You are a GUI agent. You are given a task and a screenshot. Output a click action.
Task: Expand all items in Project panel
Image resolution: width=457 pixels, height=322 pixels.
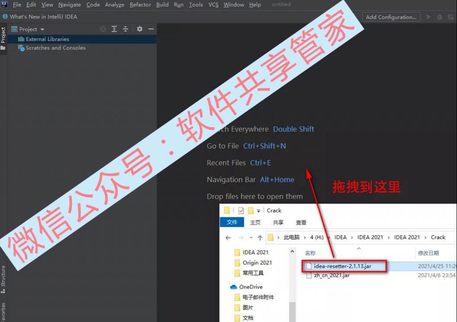[114, 29]
